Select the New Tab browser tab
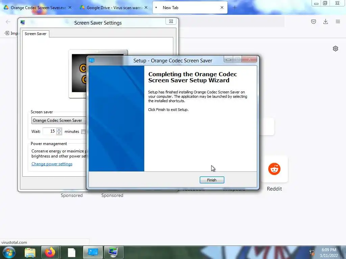The height and width of the screenshot is (259, 346). pos(190,8)
